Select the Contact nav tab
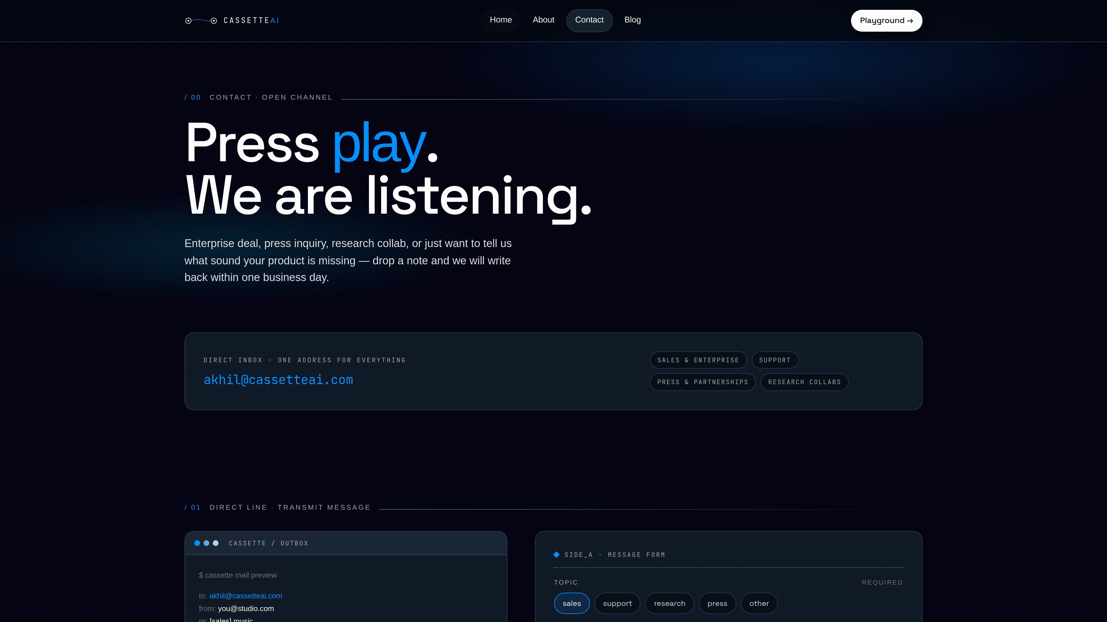Image resolution: width=1107 pixels, height=622 pixels. 589,20
